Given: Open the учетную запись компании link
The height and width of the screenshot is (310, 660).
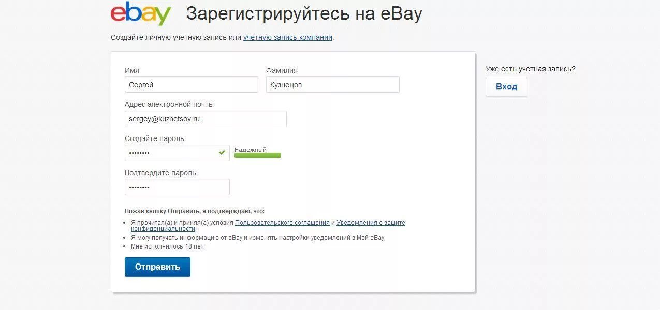Looking at the screenshot, I should coord(288,37).
